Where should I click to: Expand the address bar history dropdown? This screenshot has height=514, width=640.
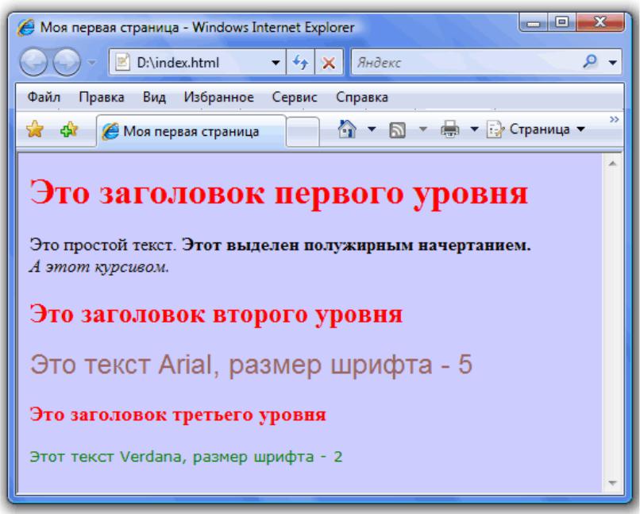coord(276,63)
